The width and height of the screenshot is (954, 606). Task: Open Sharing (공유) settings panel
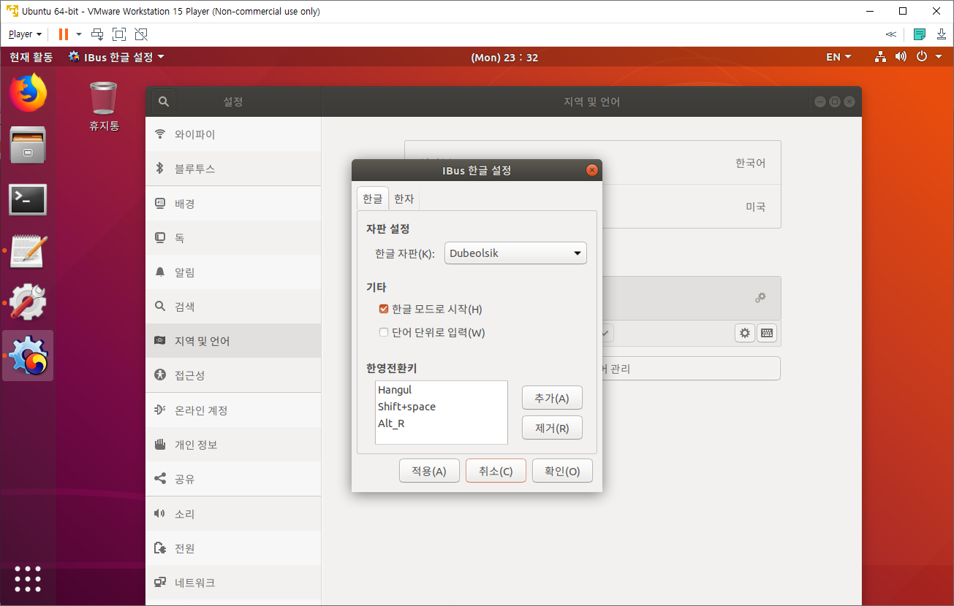coord(233,479)
